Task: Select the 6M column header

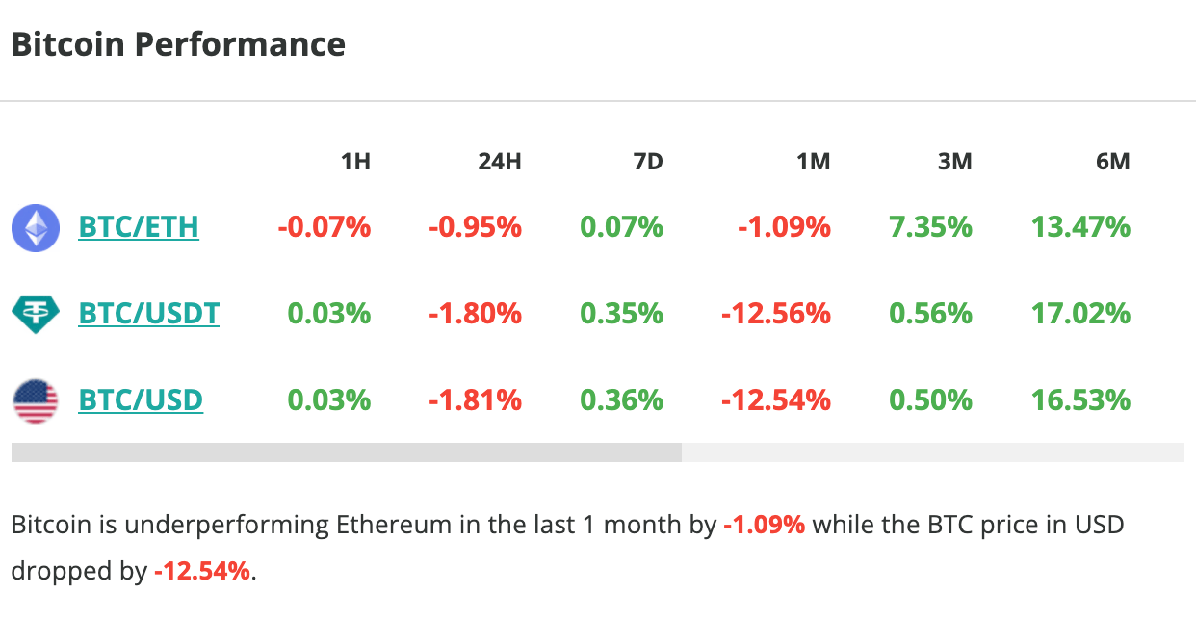Action: click(x=1112, y=162)
